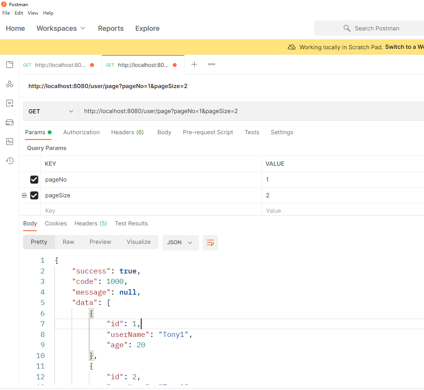The image size is (424, 390).
Task: Toggle word wrap in response body
Action: point(210,243)
